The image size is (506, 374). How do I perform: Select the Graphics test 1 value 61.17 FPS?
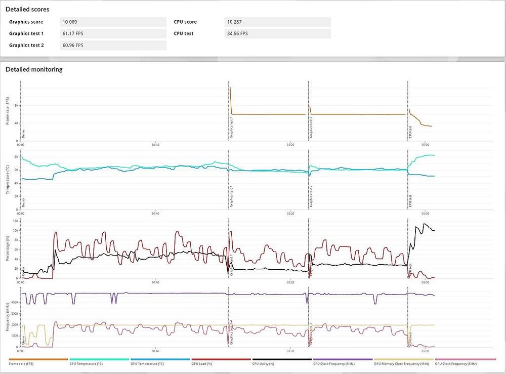[113, 33]
